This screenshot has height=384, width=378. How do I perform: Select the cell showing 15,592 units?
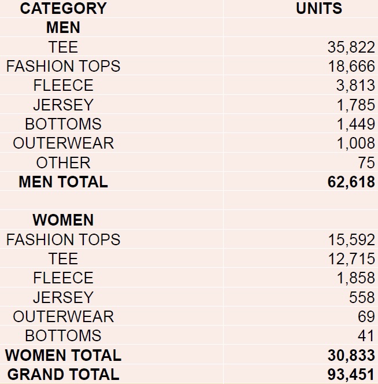(x=351, y=239)
